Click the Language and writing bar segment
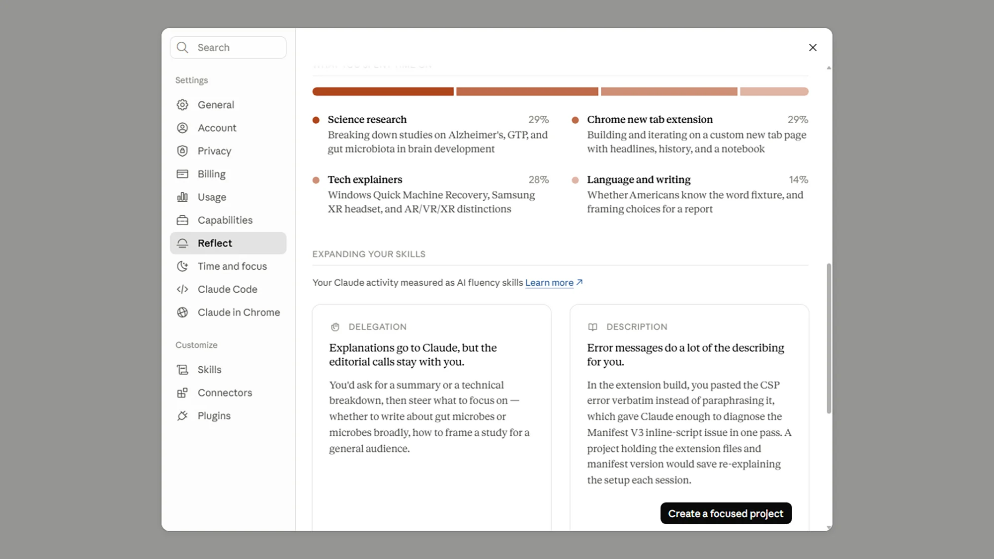 click(774, 91)
